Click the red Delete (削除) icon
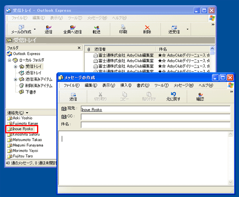The height and width of the screenshot is (197, 239). 147,27
